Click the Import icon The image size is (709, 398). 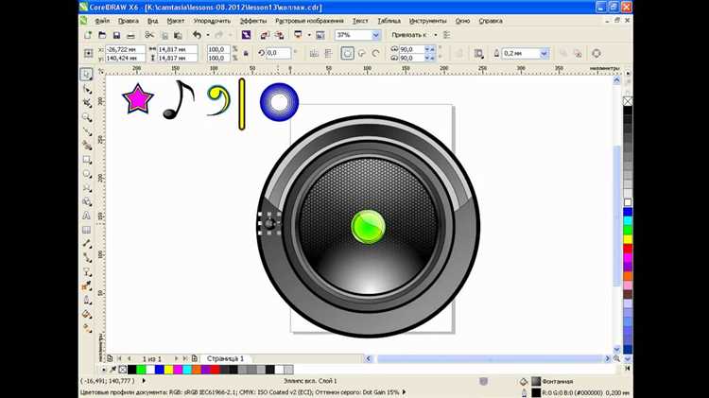pyautogui.click(x=265, y=35)
